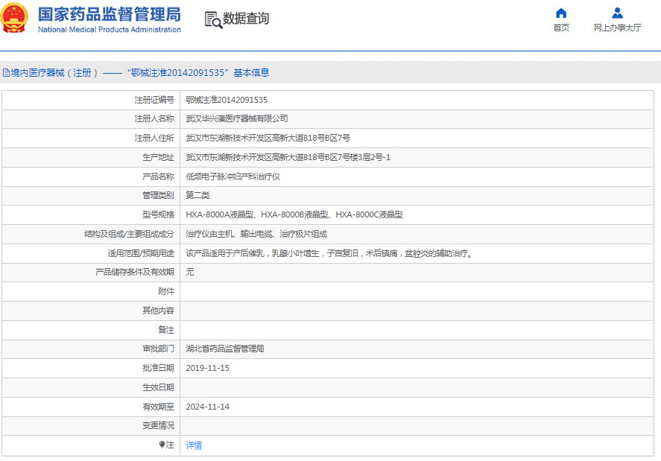Click the 首页 text link

point(561,28)
